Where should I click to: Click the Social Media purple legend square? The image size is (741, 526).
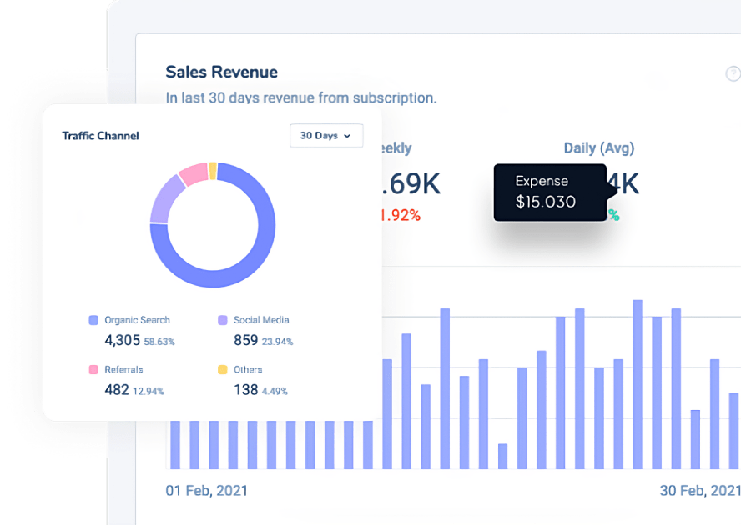click(x=223, y=320)
